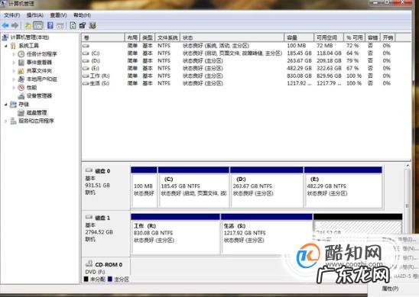This screenshot has width=419, height=297.
Task: Open the 帮助(H) menu
Action: [x=82, y=15]
